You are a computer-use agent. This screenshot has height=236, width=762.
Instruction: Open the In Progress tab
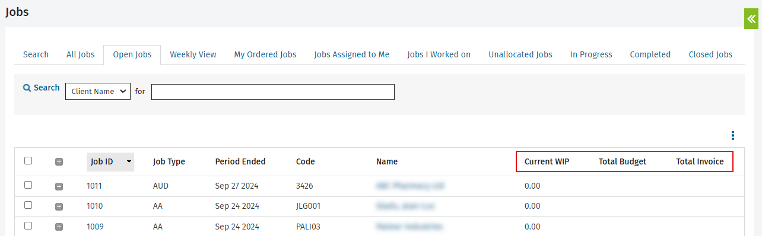pyautogui.click(x=591, y=54)
